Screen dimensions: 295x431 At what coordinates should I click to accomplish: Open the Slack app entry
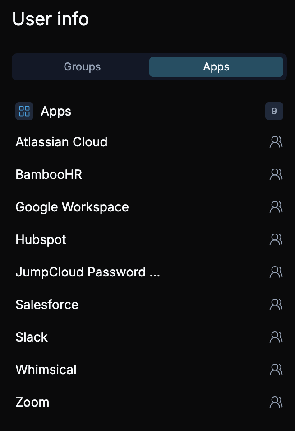tap(31, 337)
